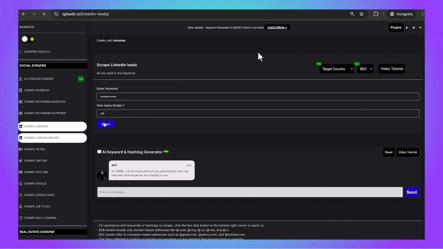
Task: Select Scrape LinkedIn Groups
Action: tap(53, 138)
